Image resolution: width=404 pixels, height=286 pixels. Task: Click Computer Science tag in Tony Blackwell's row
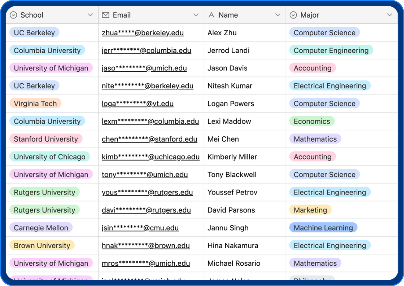point(325,175)
